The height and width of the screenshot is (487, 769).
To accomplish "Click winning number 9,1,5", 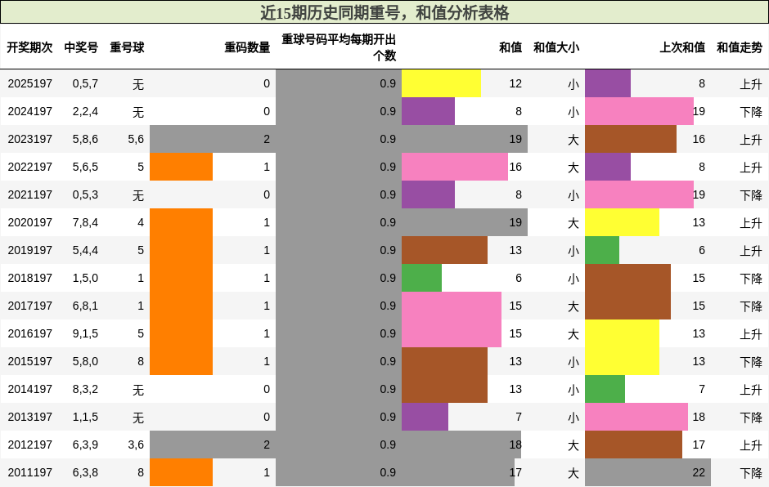I will [85, 333].
